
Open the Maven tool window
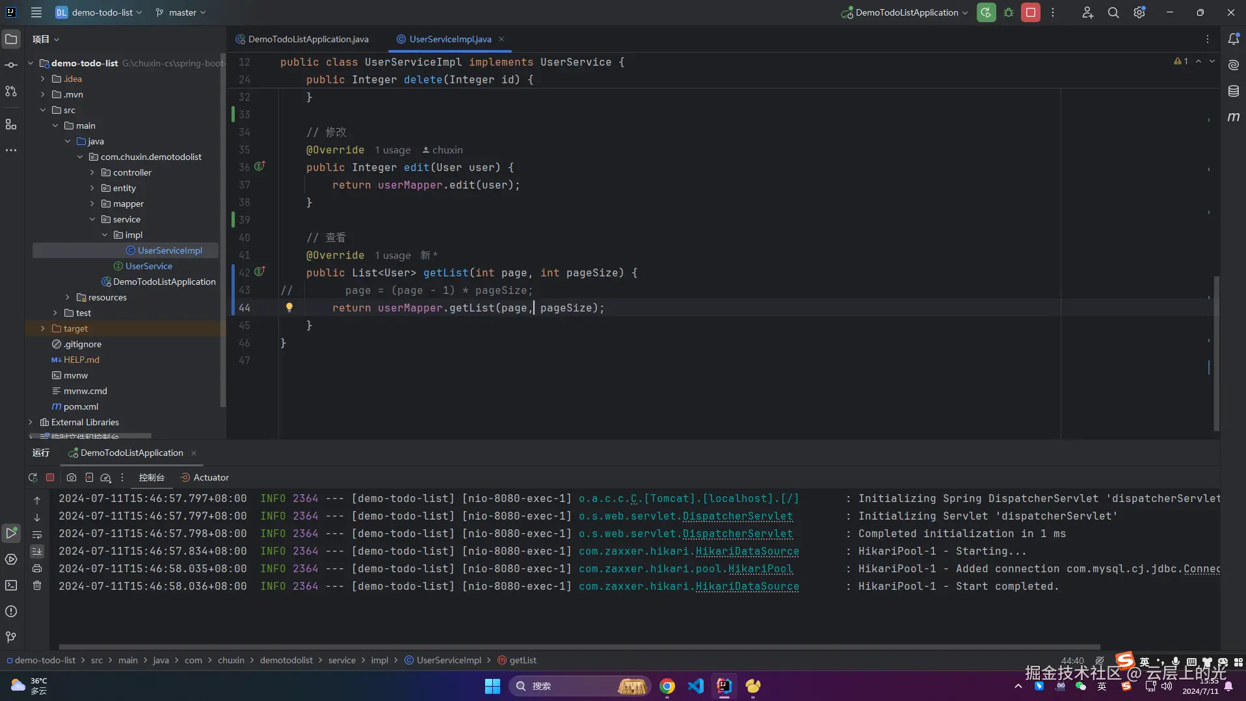click(1234, 117)
